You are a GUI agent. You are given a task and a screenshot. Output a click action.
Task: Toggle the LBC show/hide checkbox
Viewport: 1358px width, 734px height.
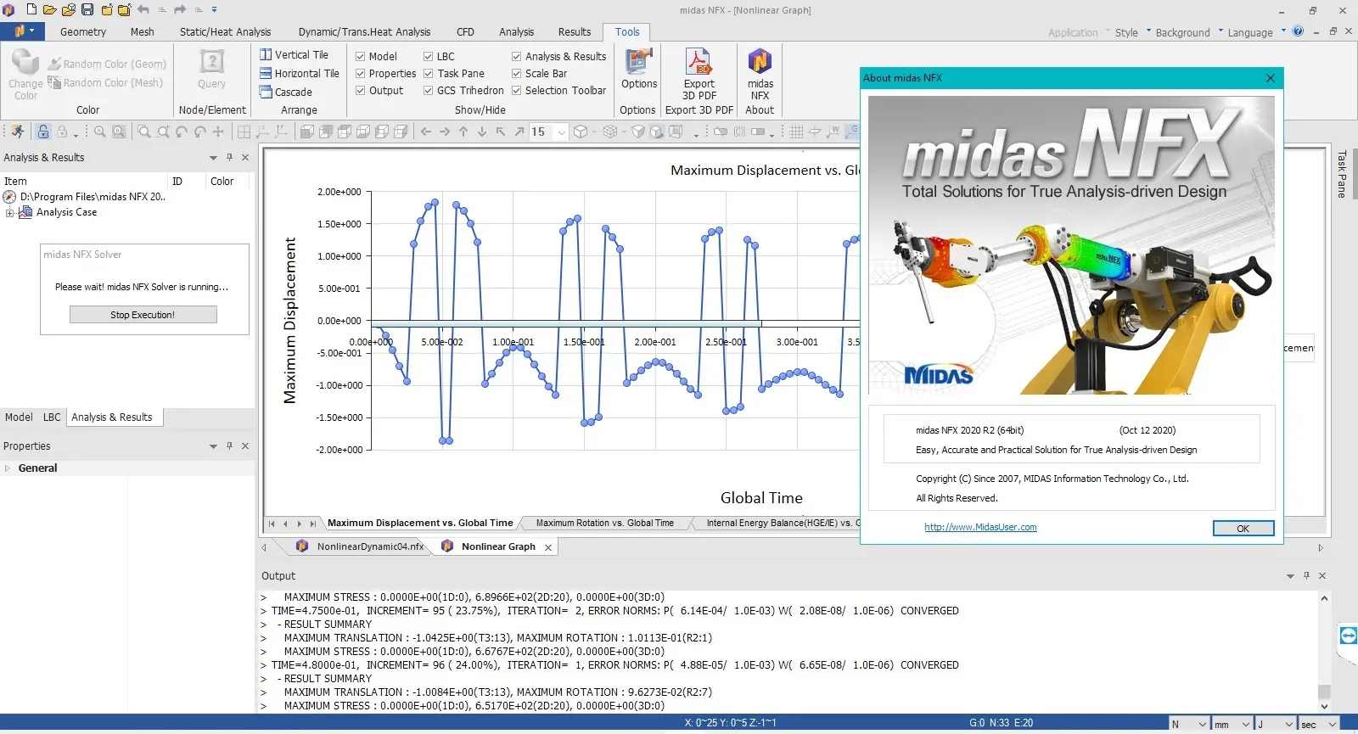click(x=429, y=57)
